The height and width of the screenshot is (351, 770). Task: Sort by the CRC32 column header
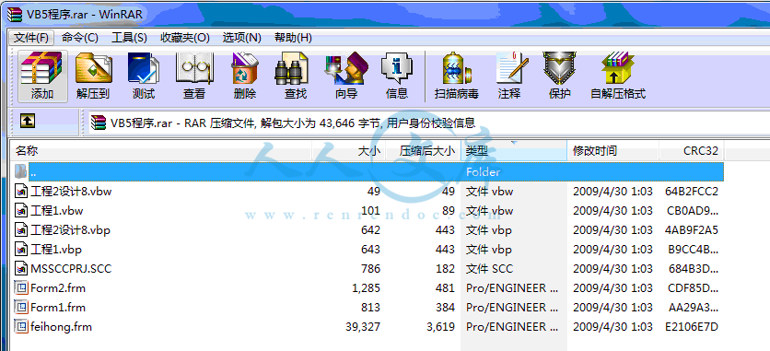692,151
